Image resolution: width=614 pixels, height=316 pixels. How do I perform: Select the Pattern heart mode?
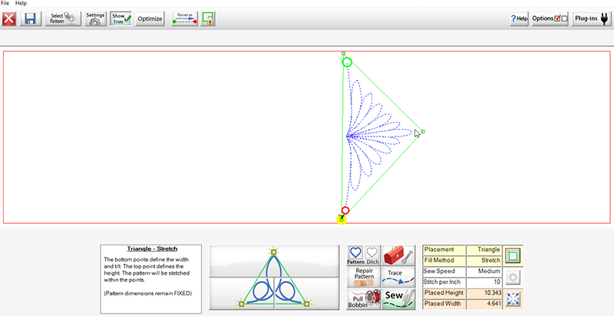tap(355, 255)
